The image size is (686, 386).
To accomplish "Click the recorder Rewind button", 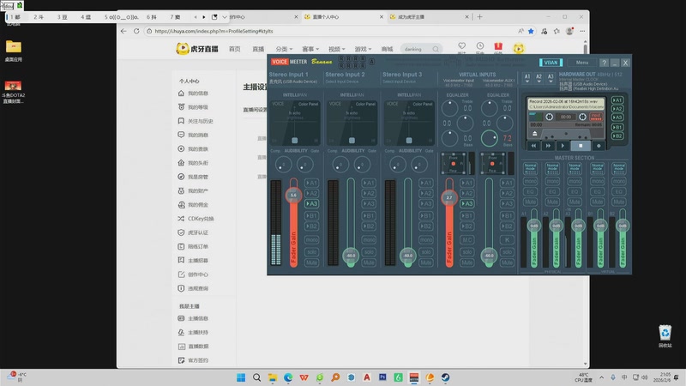I will 532,146.
